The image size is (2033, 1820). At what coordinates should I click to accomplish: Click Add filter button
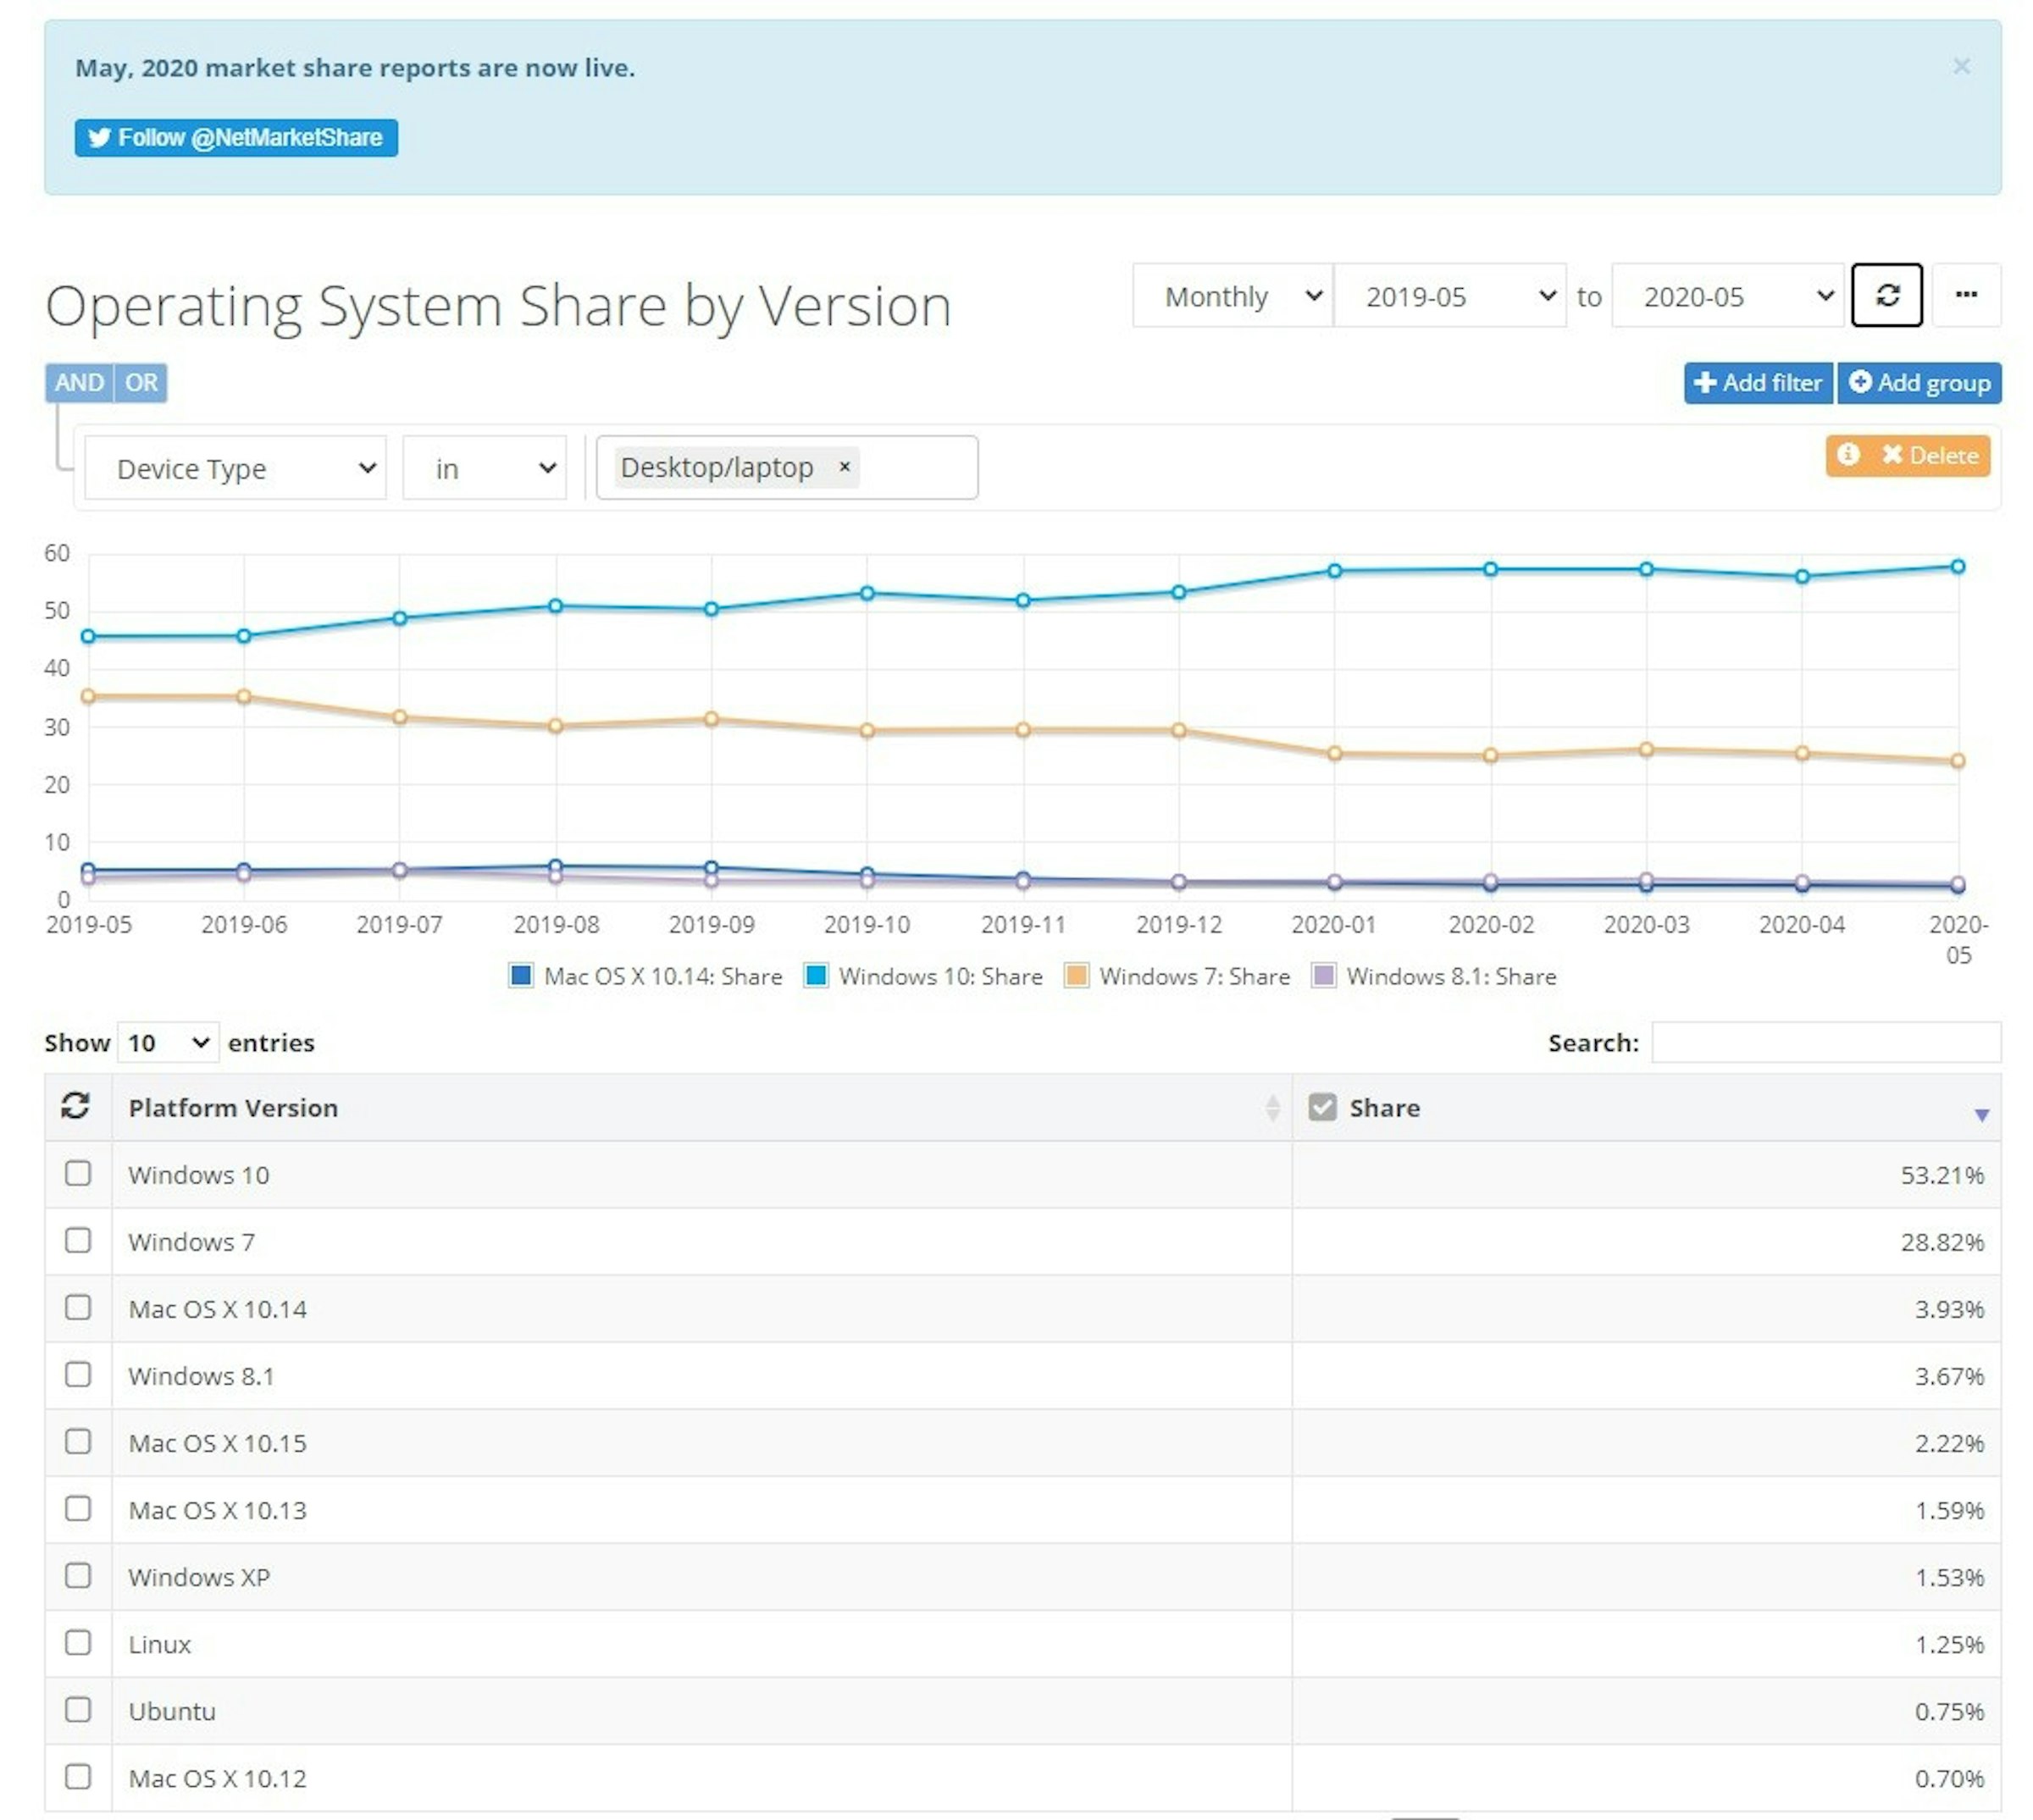[x=1757, y=383]
